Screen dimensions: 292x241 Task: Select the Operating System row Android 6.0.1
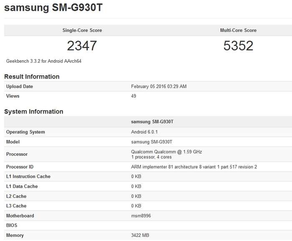coord(148,132)
